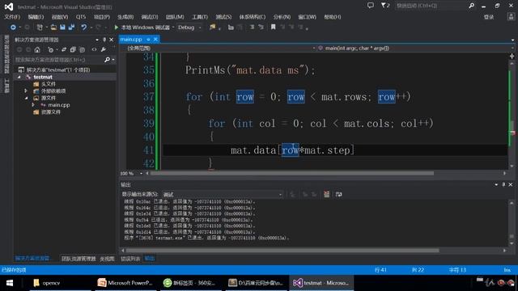Switch to the 团队资源管理器 tab
Image resolution: width=518 pixels, height=291 pixels.
coord(79,259)
